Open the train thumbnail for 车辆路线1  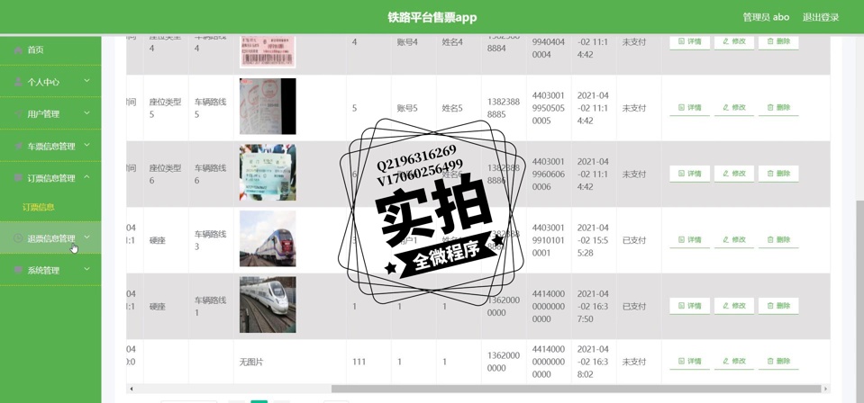point(268,306)
